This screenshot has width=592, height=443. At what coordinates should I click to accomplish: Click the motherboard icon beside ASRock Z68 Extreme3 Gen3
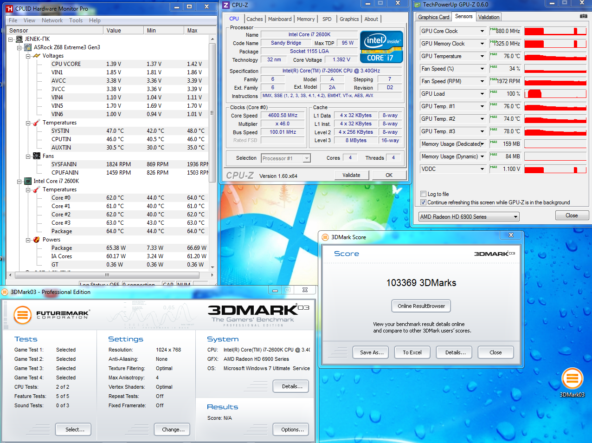coord(28,47)
